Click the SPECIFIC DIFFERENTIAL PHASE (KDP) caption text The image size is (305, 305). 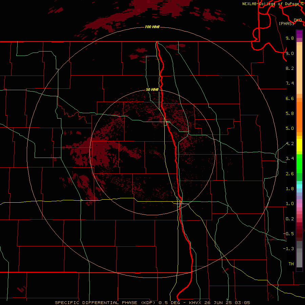pyautogui.click(x=106, y=303)
